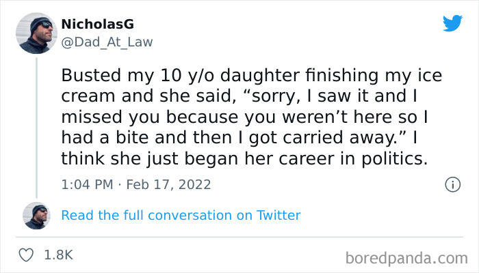
Task: Click the 1:04 PM time in the timestamp
Action: tap(86, 184)
